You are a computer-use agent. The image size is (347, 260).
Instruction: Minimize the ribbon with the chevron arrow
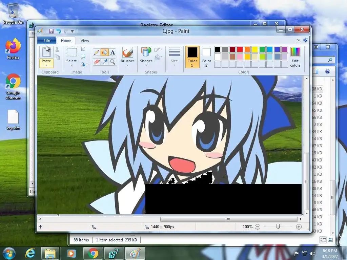pos(298,40)
